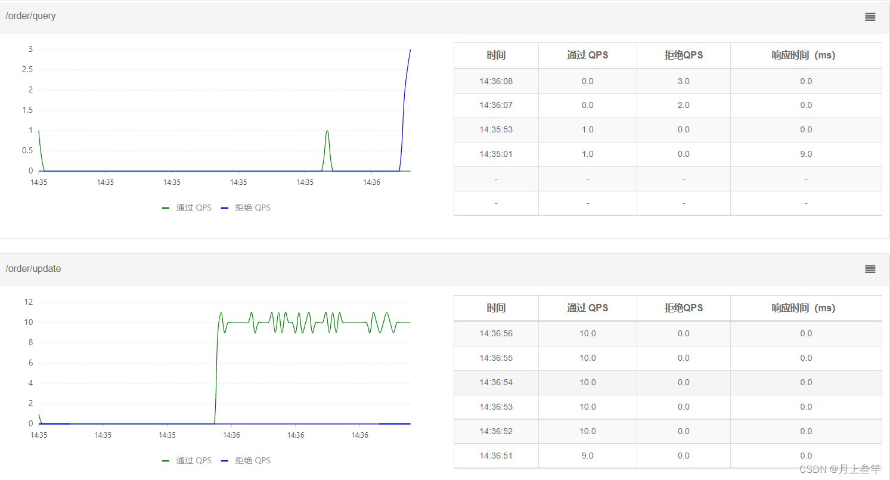Screen dimensions: 890x480
Task: Open the /order/query panel menu icon
Action: [x=870, y=17]
